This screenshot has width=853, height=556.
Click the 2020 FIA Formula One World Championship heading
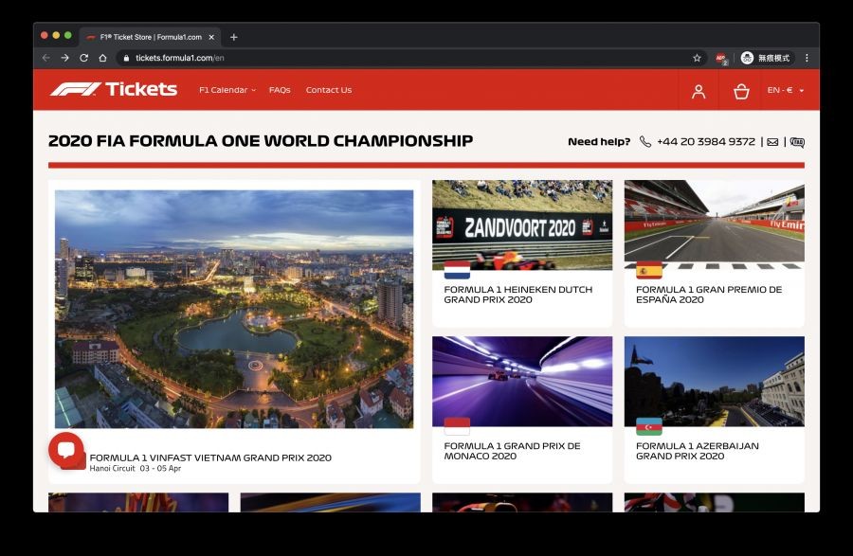pos(261,141)
